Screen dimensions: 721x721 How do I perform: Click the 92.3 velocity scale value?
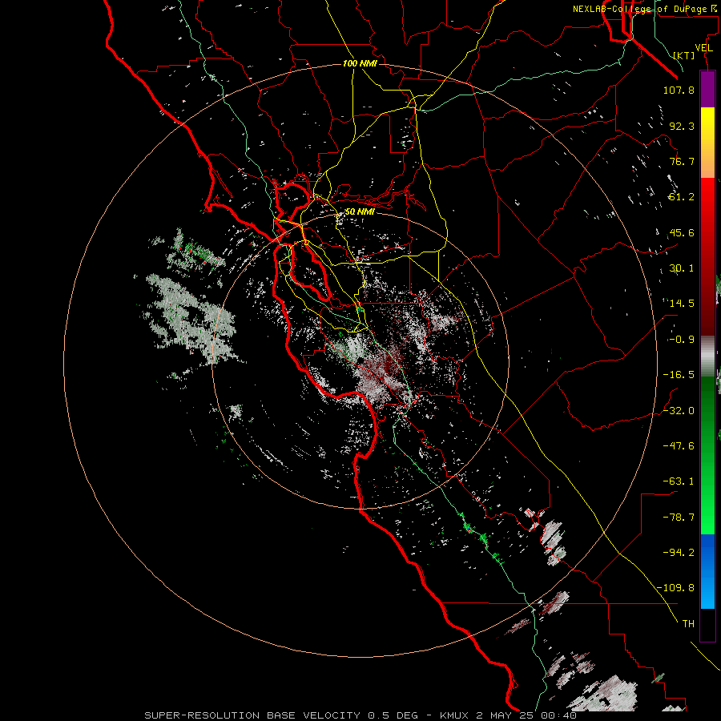(682, 126)
